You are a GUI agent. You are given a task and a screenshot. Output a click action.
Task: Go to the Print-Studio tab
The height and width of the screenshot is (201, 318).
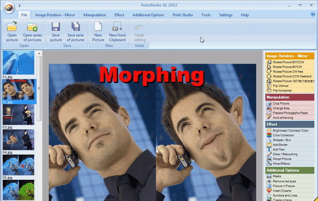[x=183, y=15]
